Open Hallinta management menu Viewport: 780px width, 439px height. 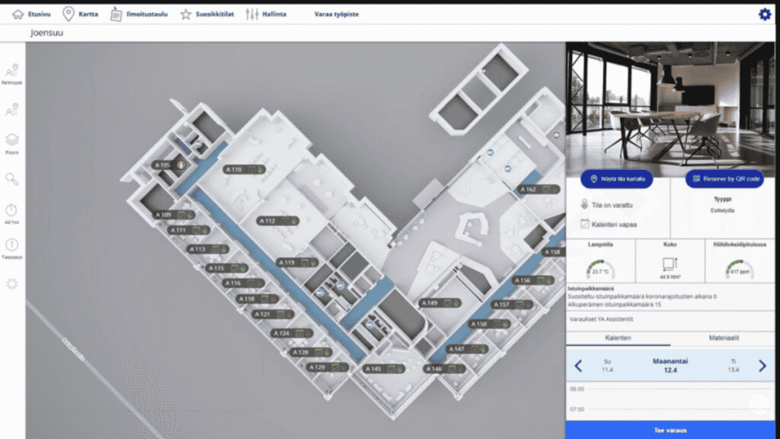tap(266, 14)
